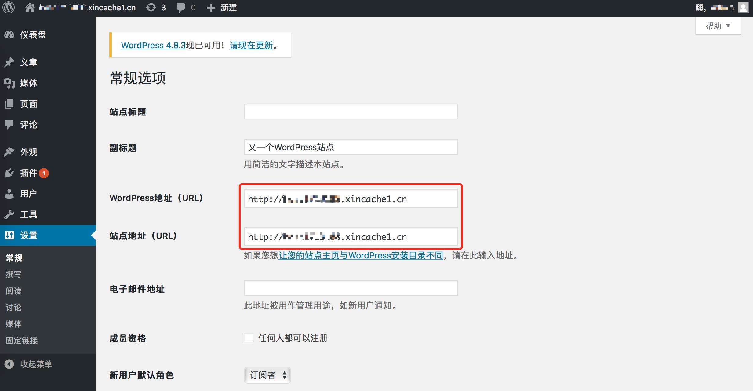753x391 pixels.
Task: Click the 收起菜单 collapse arrow icon
Action: click(9, 364)
